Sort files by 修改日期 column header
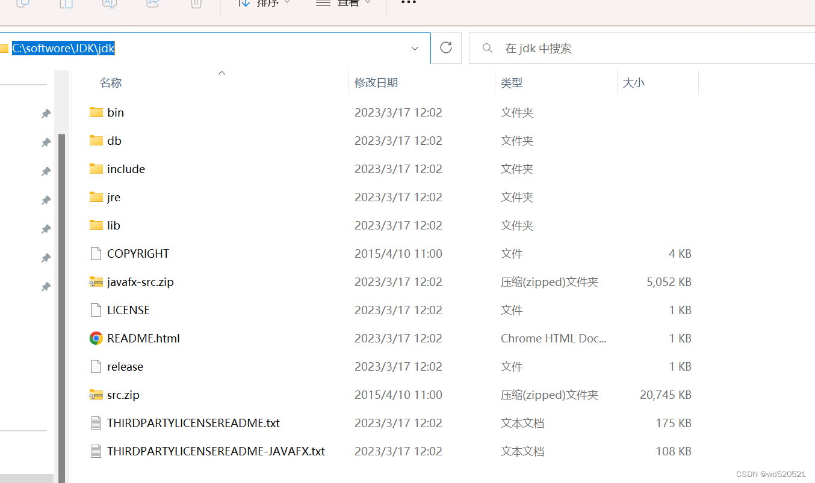 pyautogui.click(x=376, y=83)
